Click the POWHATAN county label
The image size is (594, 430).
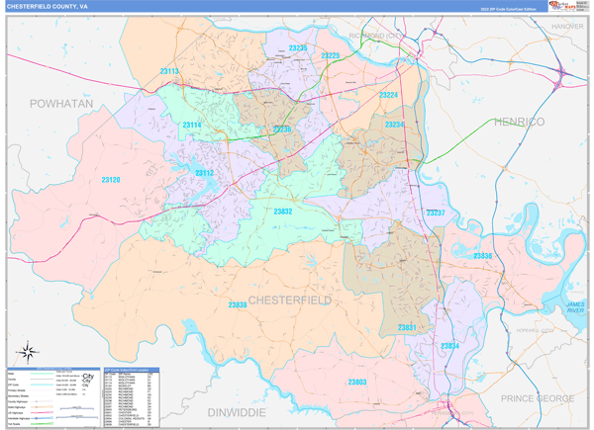(x=59, y=104)
